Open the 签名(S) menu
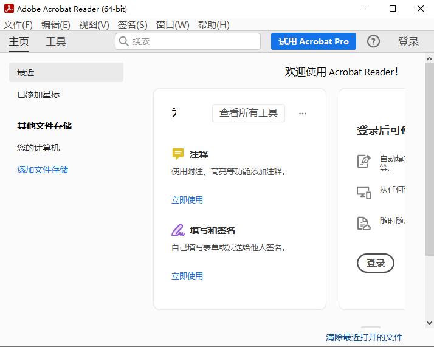 133,25
